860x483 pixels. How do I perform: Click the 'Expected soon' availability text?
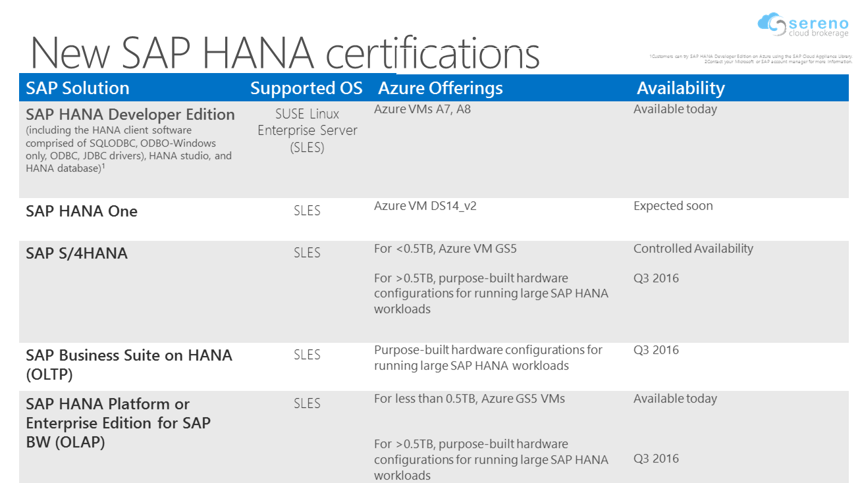(x=673, y=206)
